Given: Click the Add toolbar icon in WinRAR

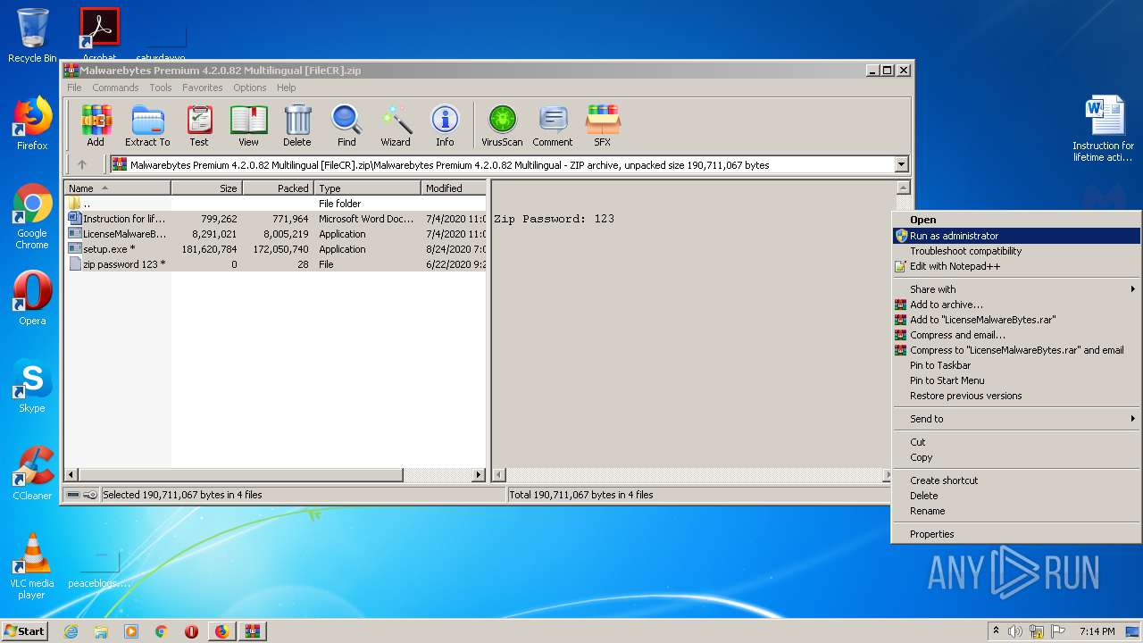Looking at the screenshot, I should pyautogui.click(x=96, y=126).
